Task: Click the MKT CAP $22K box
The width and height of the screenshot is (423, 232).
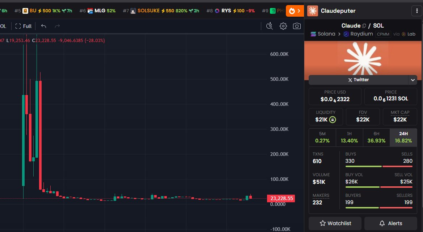Action: point(400,116)
